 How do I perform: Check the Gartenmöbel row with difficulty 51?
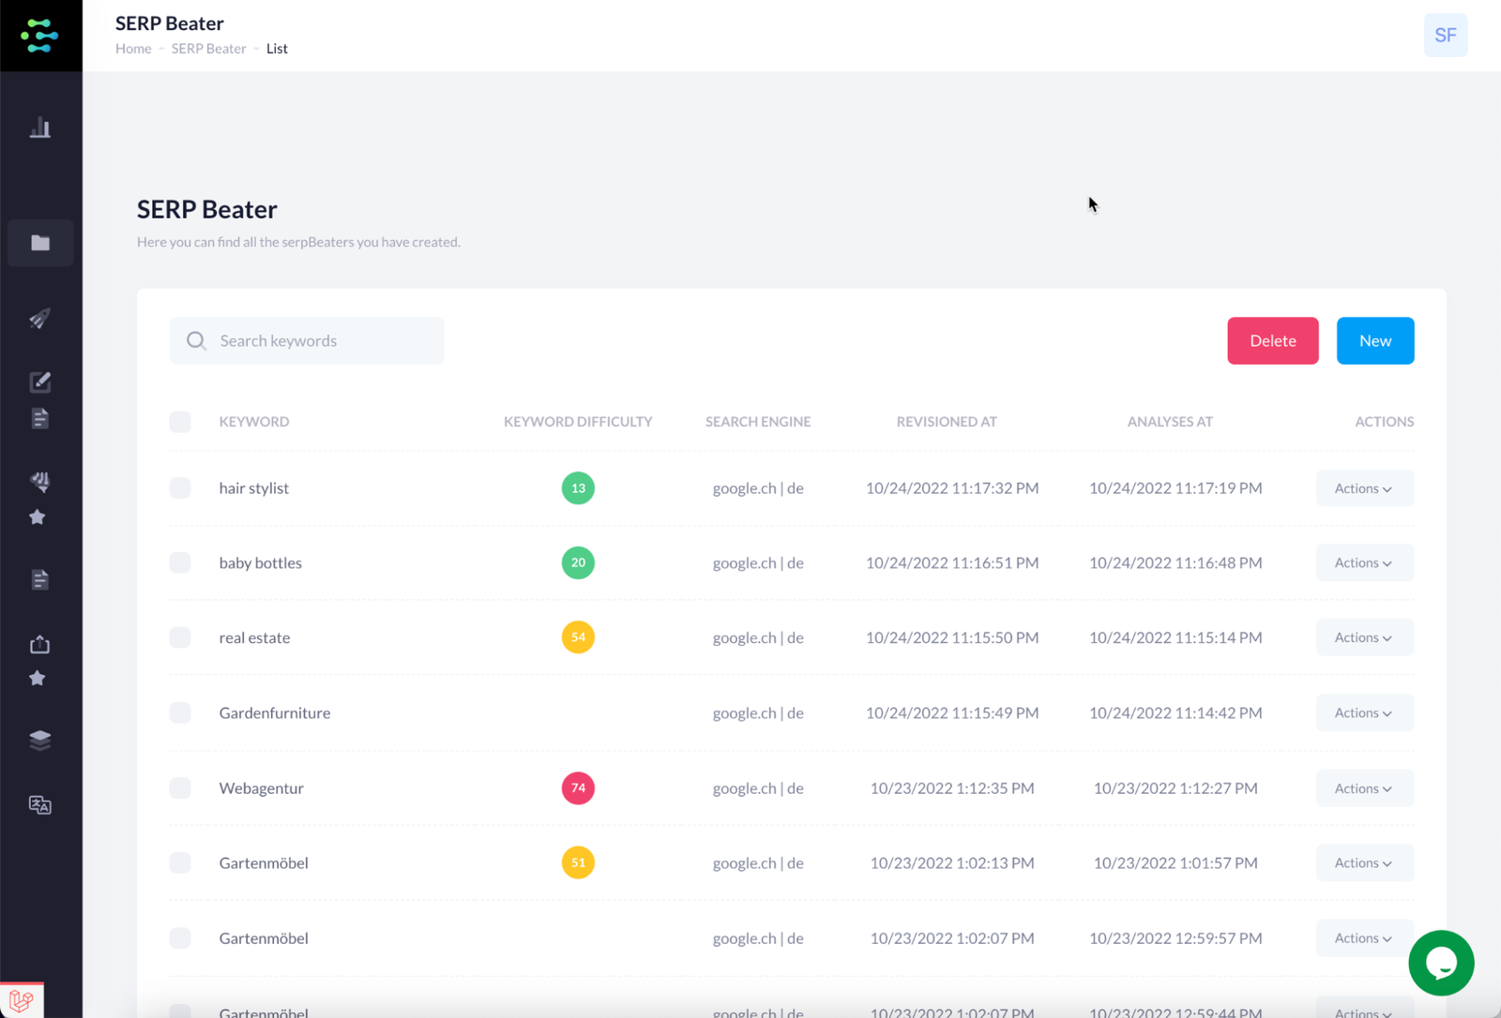180,862
